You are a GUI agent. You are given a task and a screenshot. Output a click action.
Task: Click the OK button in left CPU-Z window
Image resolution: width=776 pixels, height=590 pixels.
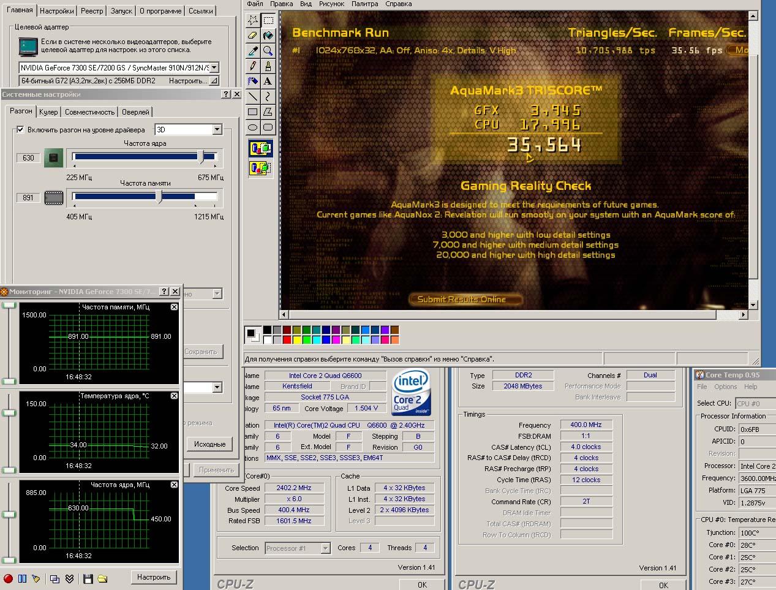click(422, 585)
